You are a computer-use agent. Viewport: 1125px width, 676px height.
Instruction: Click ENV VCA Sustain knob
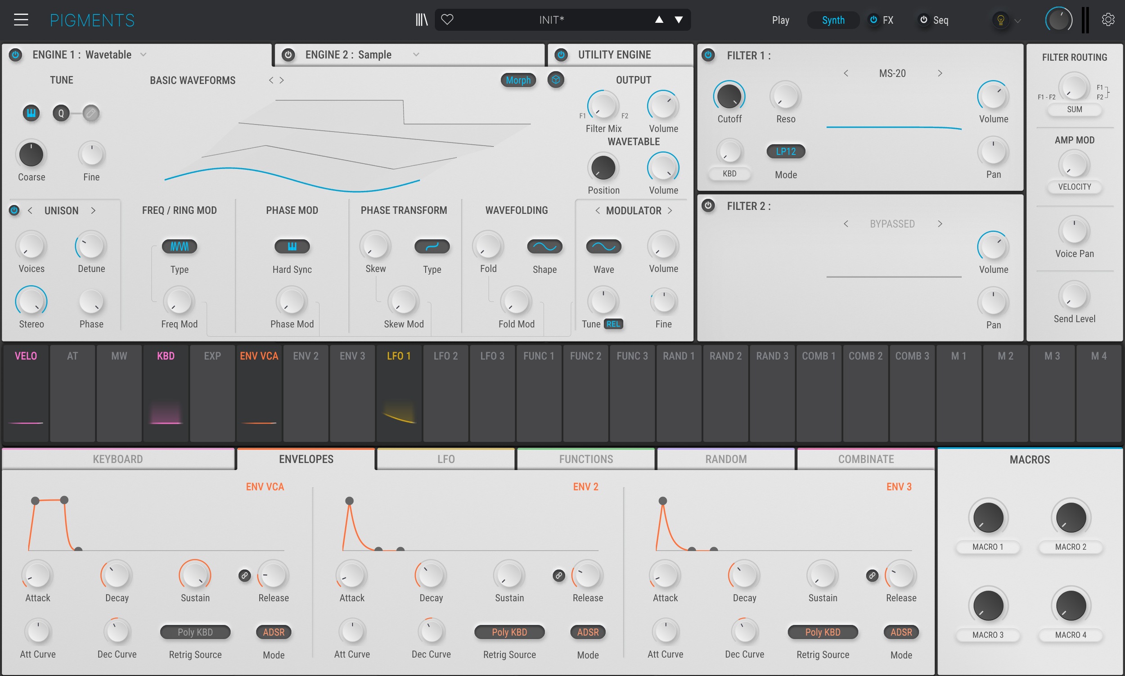pyautogui.click(x=195, y=575)
